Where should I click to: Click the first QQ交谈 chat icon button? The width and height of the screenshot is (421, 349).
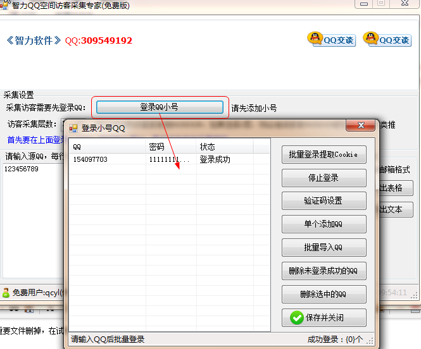pos(332,40)
